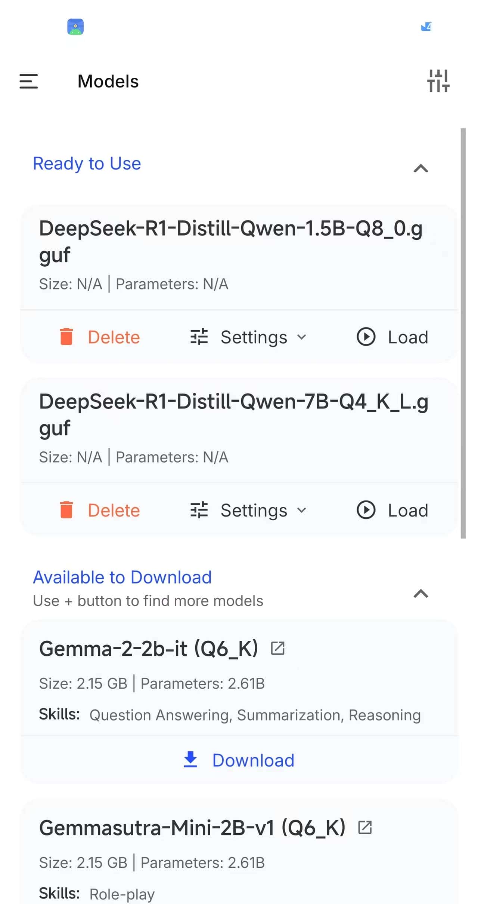This screenshot has width=478, height=904.
Task: Select DeepSeek-R1-Distill-Qwen-1.5B-Q8_0.gguf name
Action: (231, 242)
